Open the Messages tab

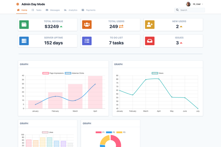(53, 10)
